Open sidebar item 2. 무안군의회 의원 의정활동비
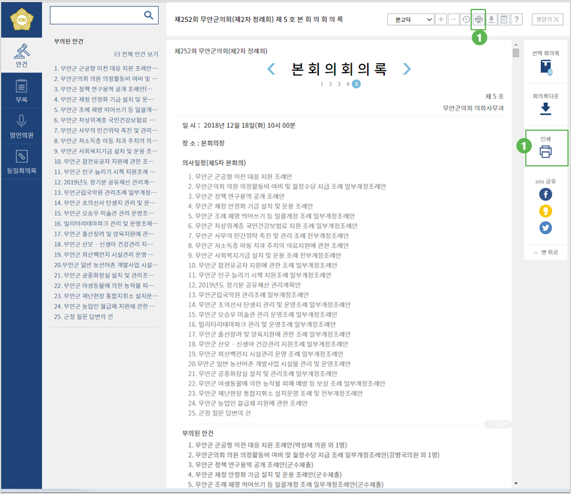The height and width of the screenshot is (494, 571). [106, 78]
